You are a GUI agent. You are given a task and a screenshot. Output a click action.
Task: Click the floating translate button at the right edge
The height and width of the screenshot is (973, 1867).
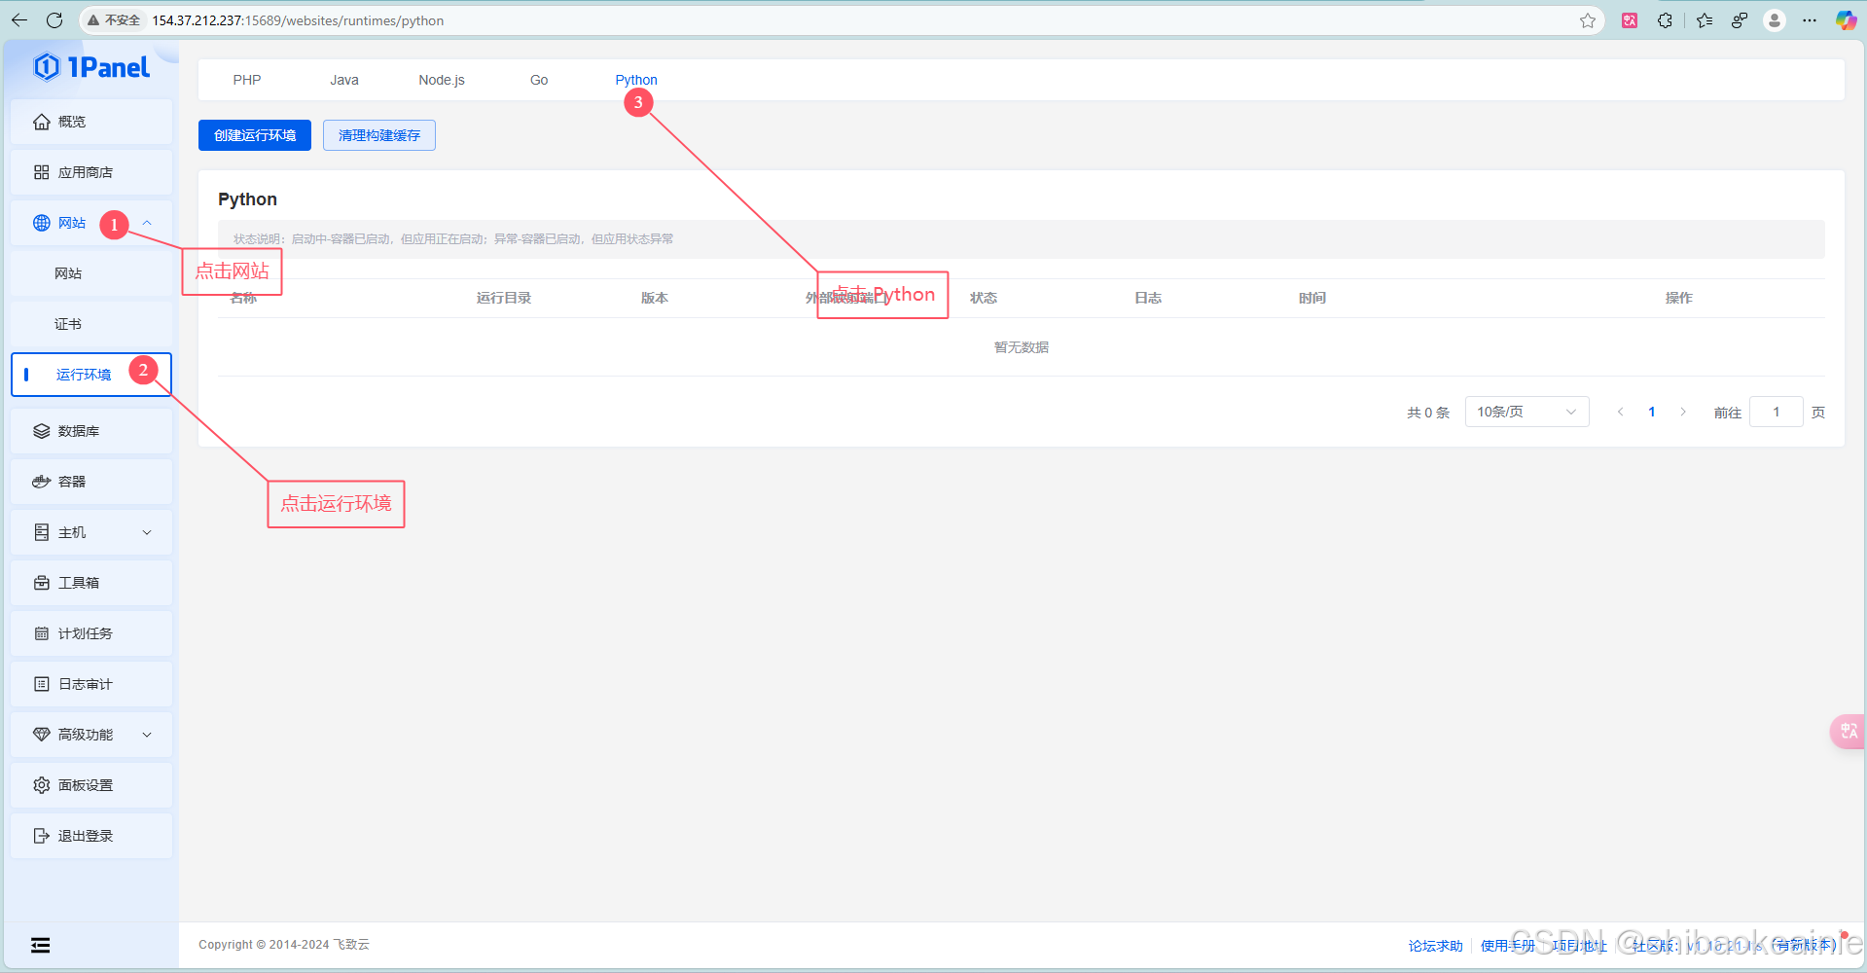coord(1848,731)
